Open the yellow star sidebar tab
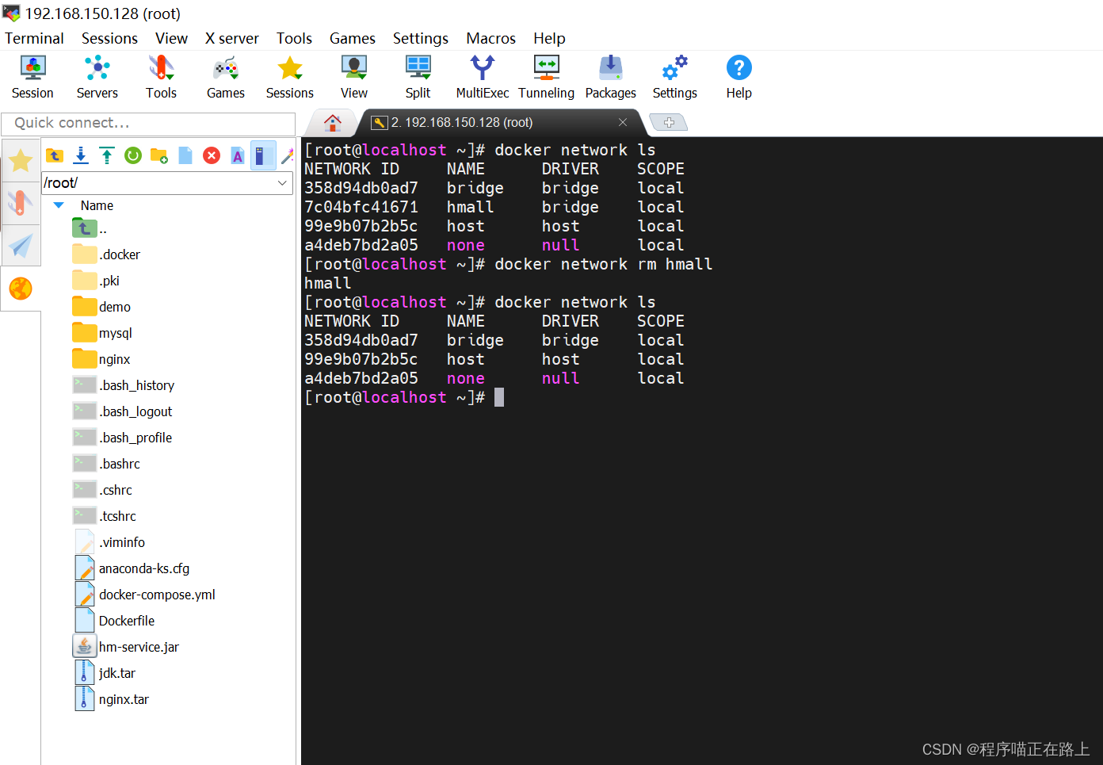The image size is (1103, 765). coord(21,161)
